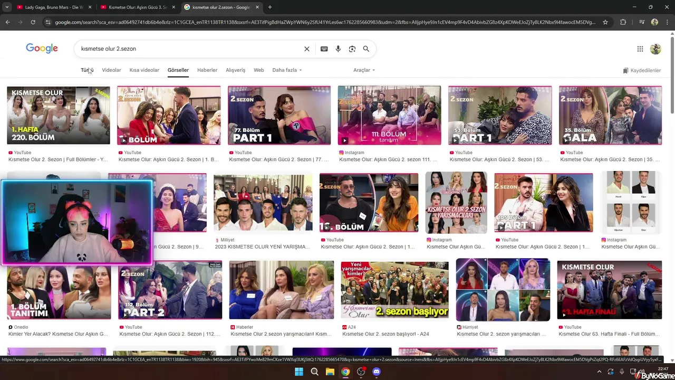Open the '105. Bölüm Part 1' thumbnail
This screenshot has height=380, width=675.
(544, 203)
